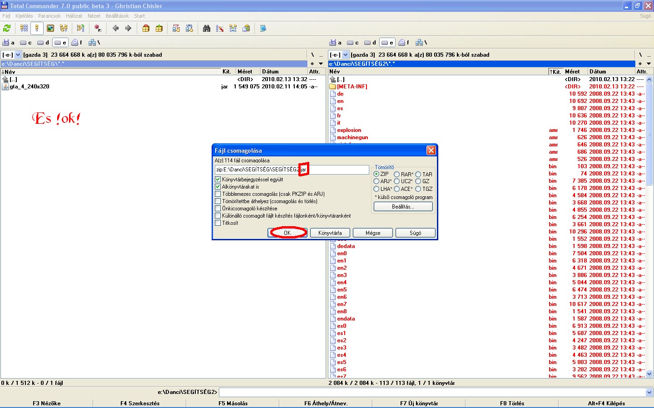Uncheck the Alkönyvtárakat is checkbox
The width and height of the screenshot is (654, 408).
click(x=218, y=187)
